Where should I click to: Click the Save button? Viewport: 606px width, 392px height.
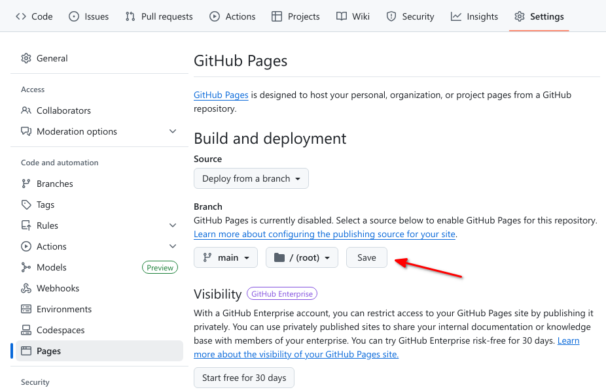[x=366, y=257]
